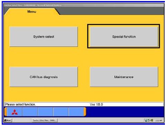Open the Windows Start menu

pos(8,120)
